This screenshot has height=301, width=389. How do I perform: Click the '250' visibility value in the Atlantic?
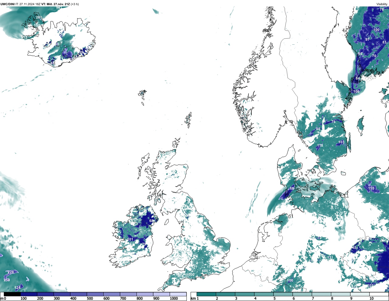click(7, 280)
